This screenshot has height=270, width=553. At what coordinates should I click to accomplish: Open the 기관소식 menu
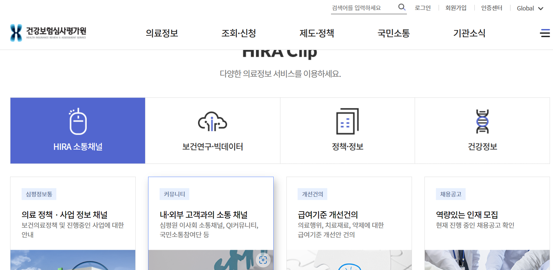coord(469,33)
